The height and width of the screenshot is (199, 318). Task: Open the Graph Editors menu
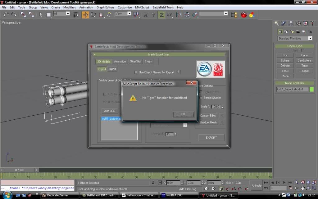[x=105, y=7]
